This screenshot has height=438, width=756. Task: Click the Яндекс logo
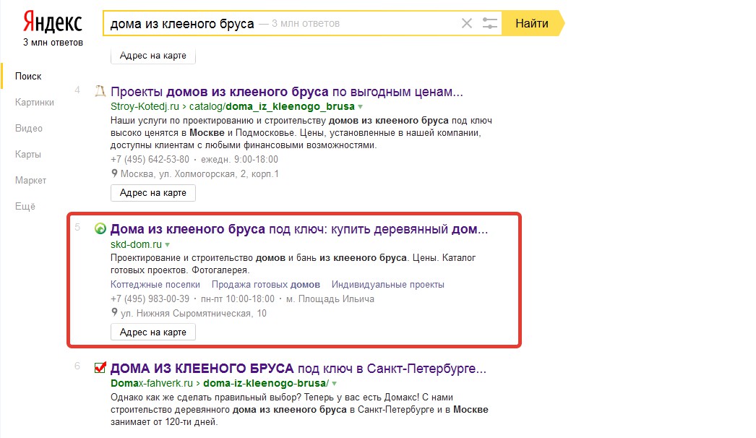click(x=53, y=22)
